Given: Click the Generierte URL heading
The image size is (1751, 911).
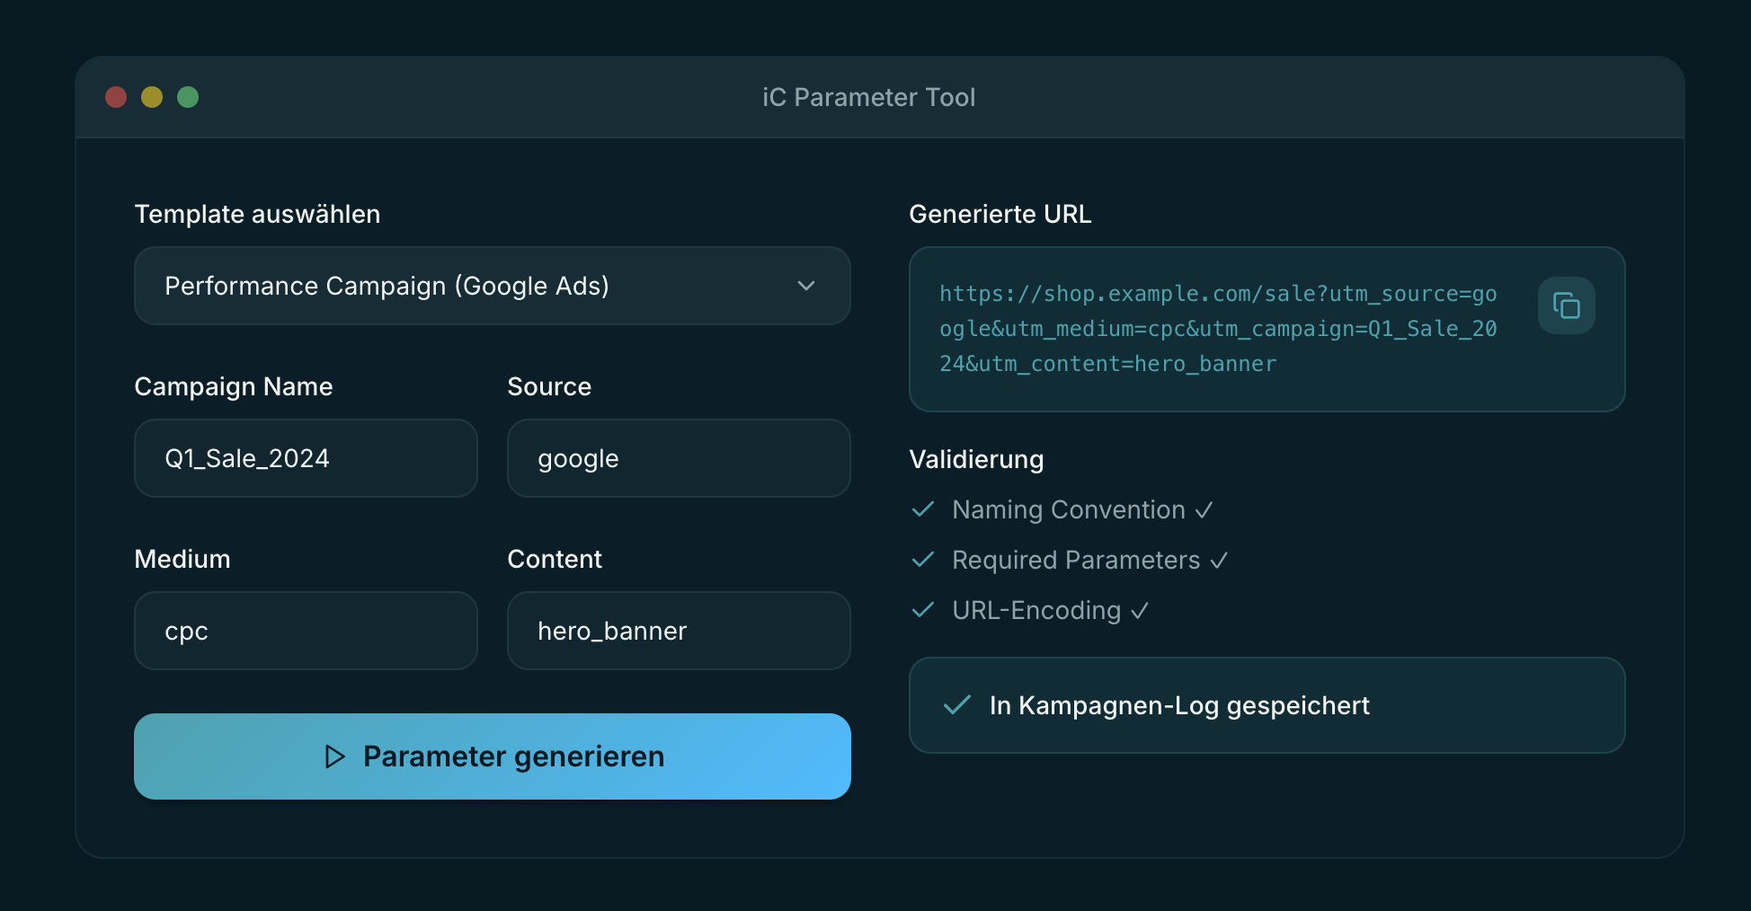Looking at the screenshot, I should pyautogui.click(x=1000, y=214).
